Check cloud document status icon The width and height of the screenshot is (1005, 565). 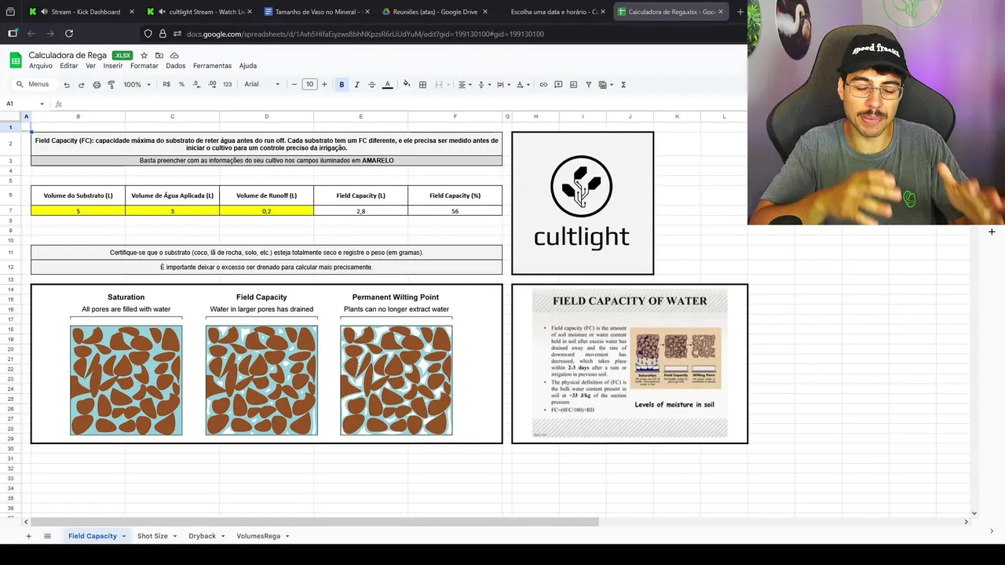[x=174, y=56]
